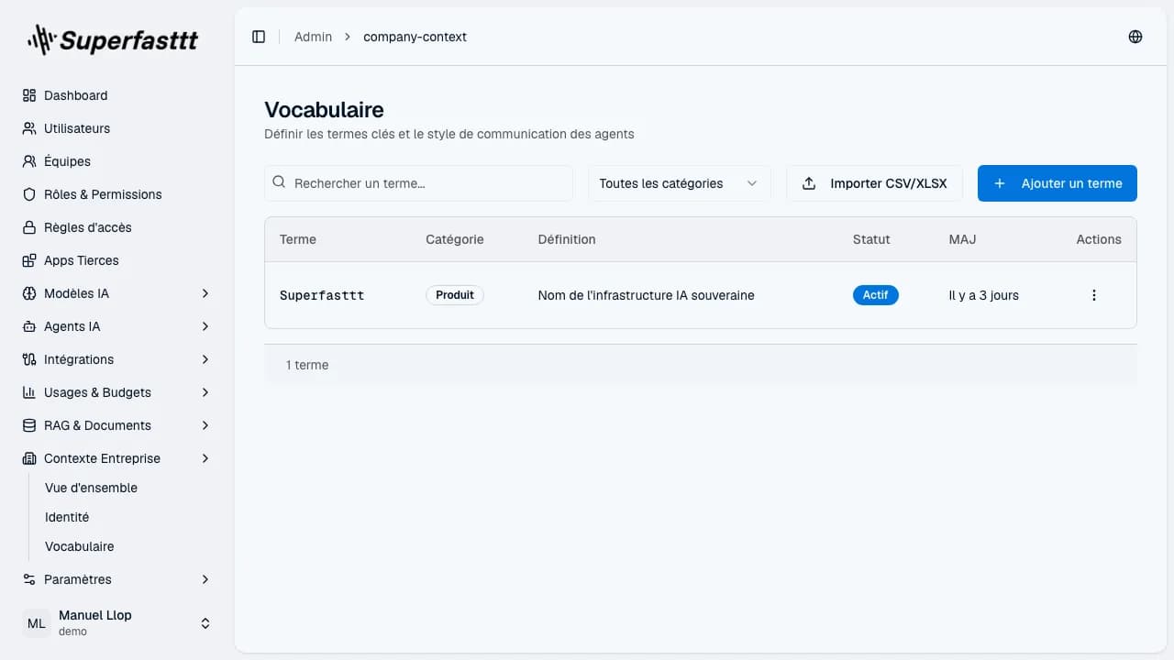Viewport: 1174px width, 660px height.
Task: Click the Agents IA robot icon
Action: 29,326
